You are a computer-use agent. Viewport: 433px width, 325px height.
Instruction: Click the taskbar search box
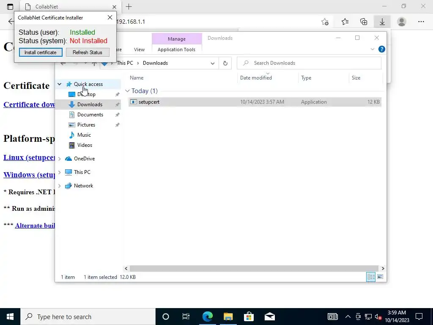click(88, 317)
